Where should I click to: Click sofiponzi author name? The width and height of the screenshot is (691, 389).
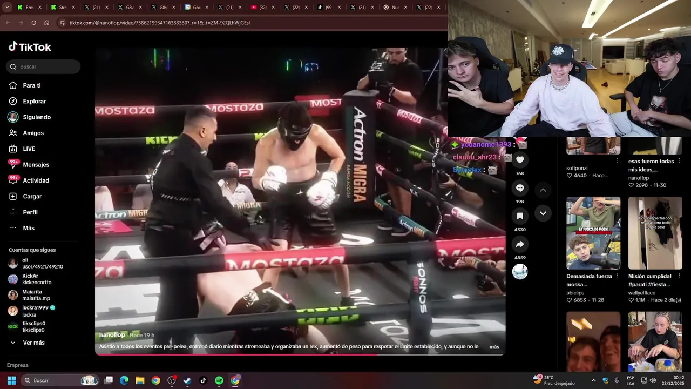(x=577, y=168)
